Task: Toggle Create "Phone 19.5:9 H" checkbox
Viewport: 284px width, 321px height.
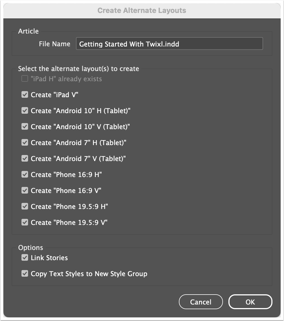Action: tap(25, 206)
